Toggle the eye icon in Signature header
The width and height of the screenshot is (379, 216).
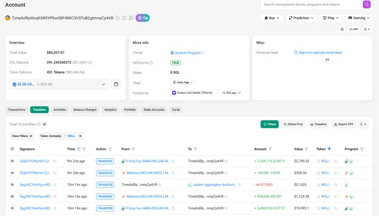pos(12,149)
